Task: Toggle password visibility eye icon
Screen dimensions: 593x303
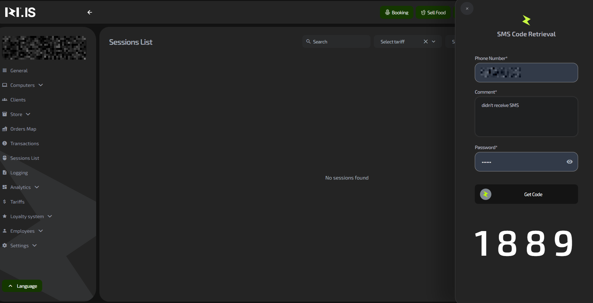Action: coord(569,162)
